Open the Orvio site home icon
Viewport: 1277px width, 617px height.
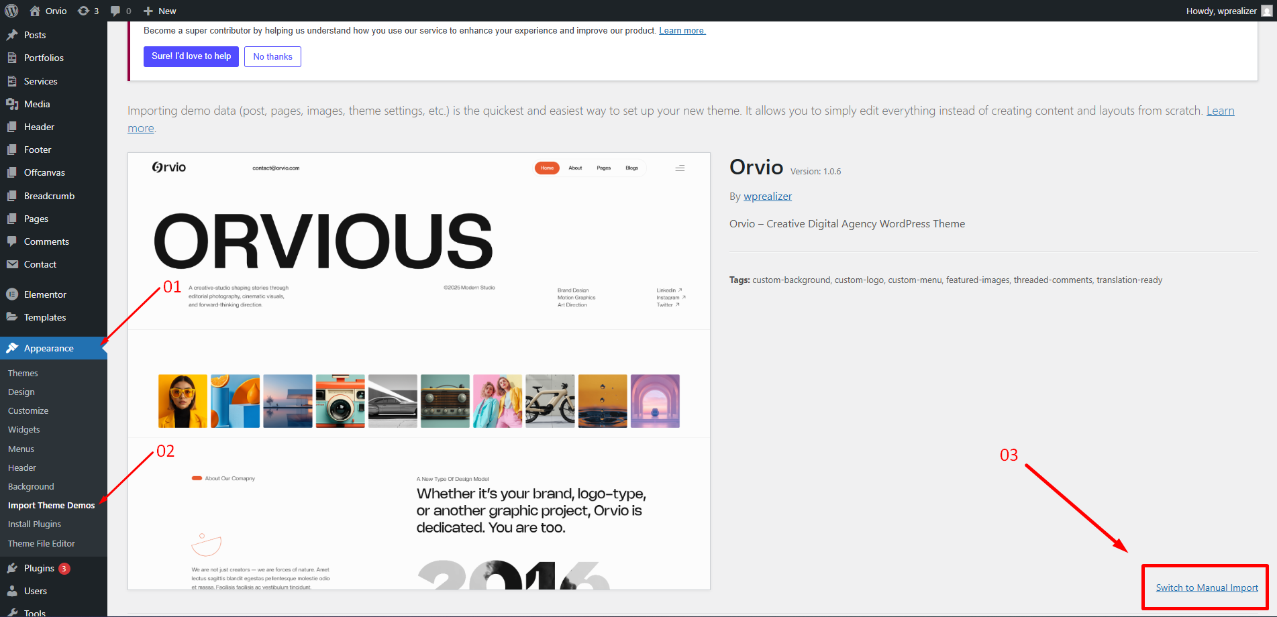click(35, 11)
